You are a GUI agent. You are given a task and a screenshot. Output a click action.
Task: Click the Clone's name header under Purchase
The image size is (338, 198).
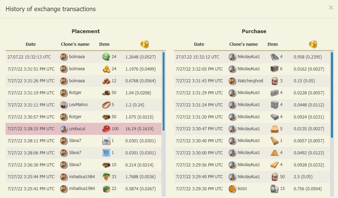[x=243, y=44]
